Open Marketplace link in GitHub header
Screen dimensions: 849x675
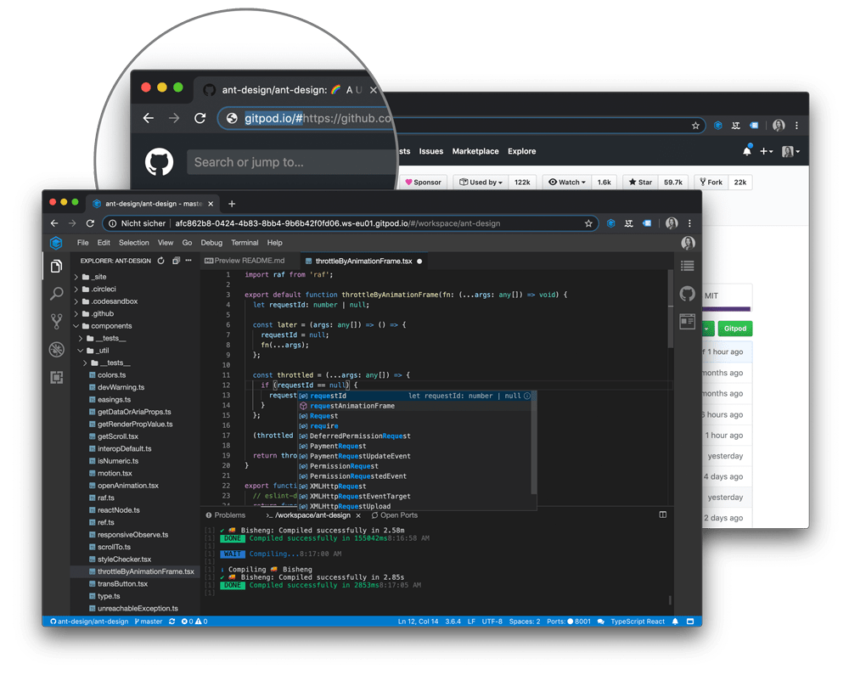[x=475, y=151]
